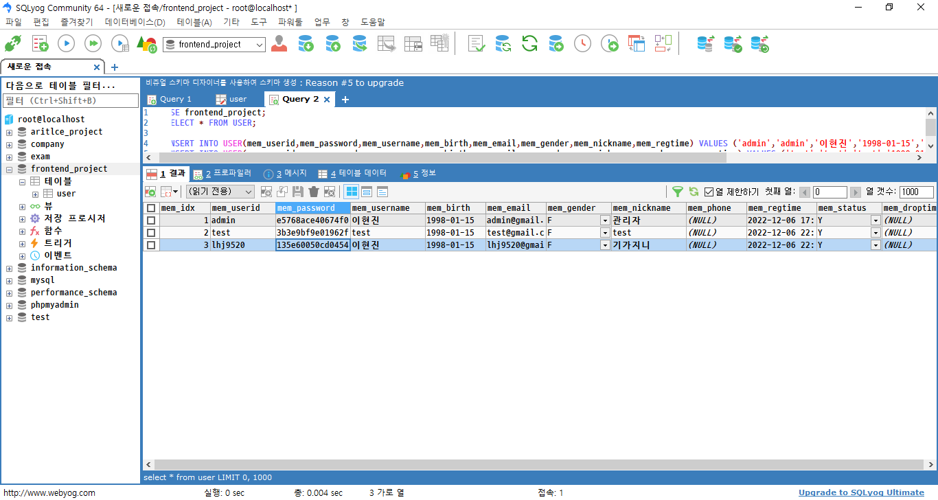The width and height of the screenshot is (938, 500).
Task: Add a new connection tab with plus
Action: (115, 67)
